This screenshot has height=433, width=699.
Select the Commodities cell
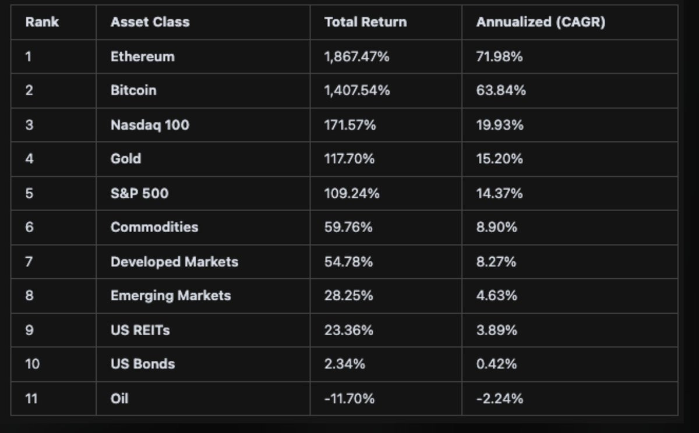coord(154,227)
